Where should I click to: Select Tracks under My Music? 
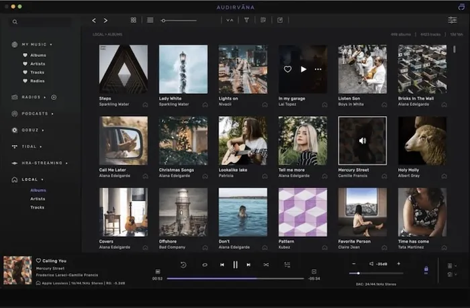pos(38,72)
